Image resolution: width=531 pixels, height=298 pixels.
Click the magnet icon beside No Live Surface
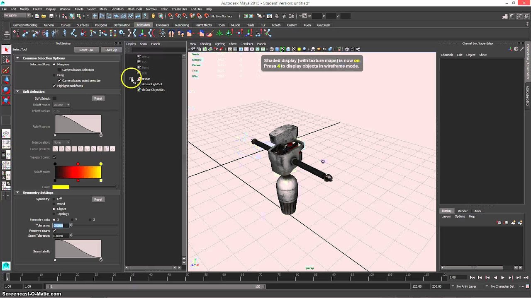click(207, 16)
